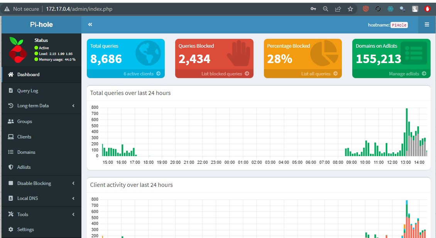Expand the Disable Blocking submenu

click(73, 183)
